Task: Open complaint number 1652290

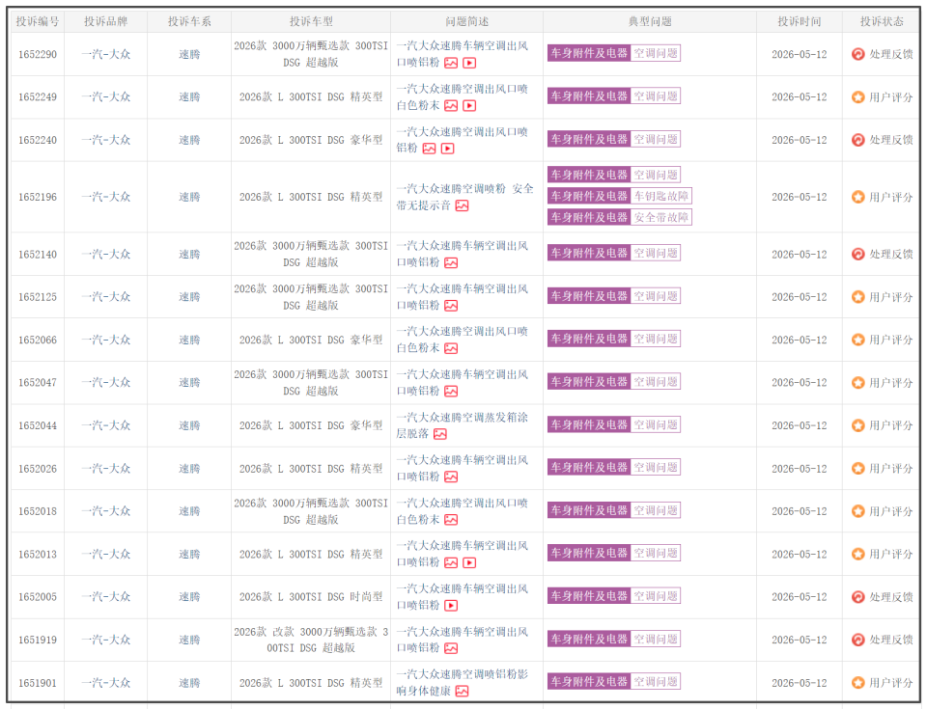Action: click(x=38, y=54)
